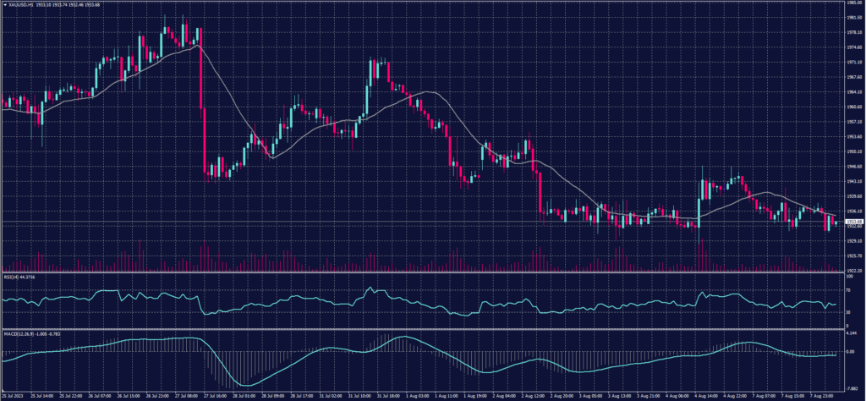Click the 1922.20 label on price scale
866x401 pixels.
[854, 270]
